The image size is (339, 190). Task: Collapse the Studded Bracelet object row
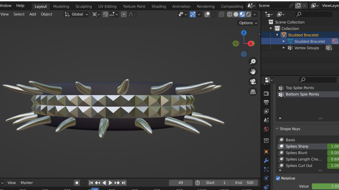pos(277,35)
